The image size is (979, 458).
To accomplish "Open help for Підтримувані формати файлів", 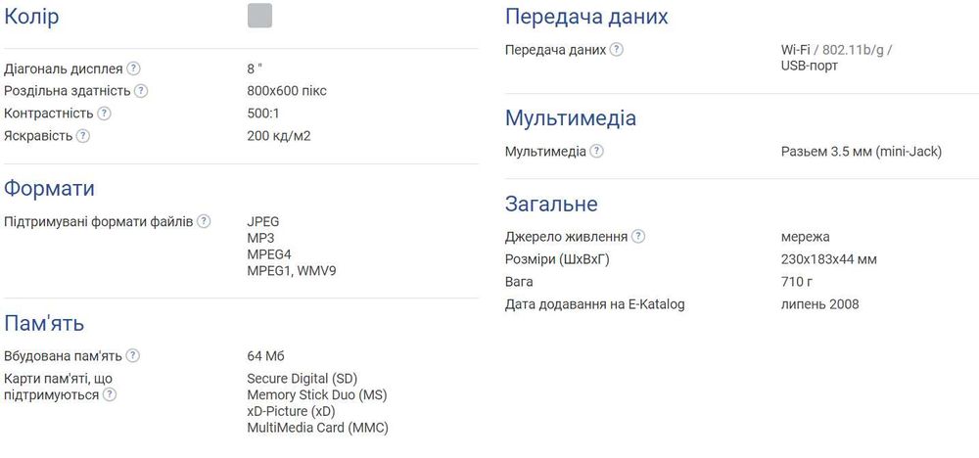I will point(204,221).
